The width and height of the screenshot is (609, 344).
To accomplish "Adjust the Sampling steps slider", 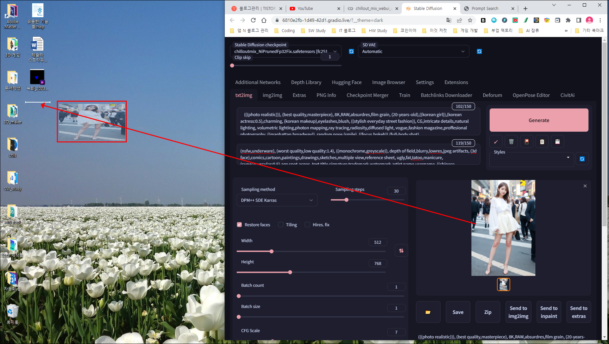I will [346, 200].
